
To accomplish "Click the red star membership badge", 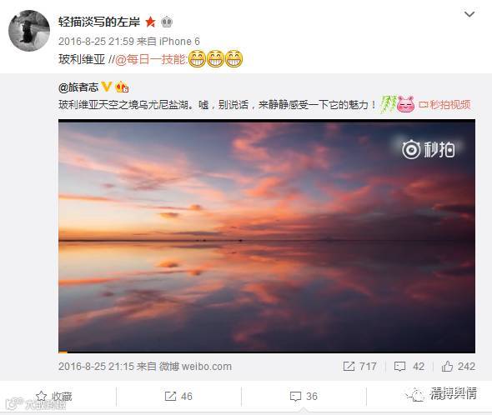I will click(150, 22).
